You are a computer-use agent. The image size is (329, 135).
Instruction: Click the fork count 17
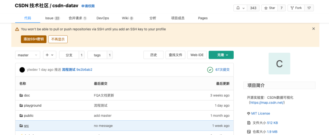(x=309, y=8)
